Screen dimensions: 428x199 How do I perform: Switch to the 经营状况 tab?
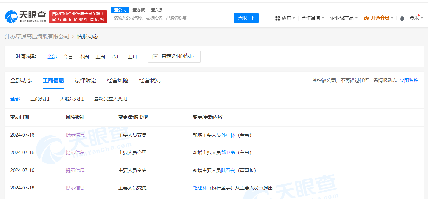[x=149, y=80]
